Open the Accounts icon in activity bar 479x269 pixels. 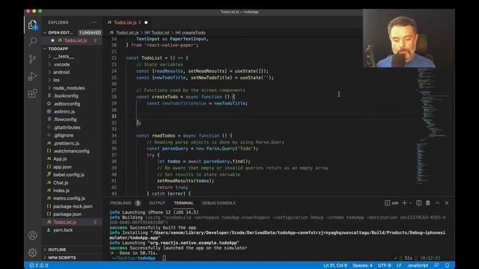coord(32,235)
